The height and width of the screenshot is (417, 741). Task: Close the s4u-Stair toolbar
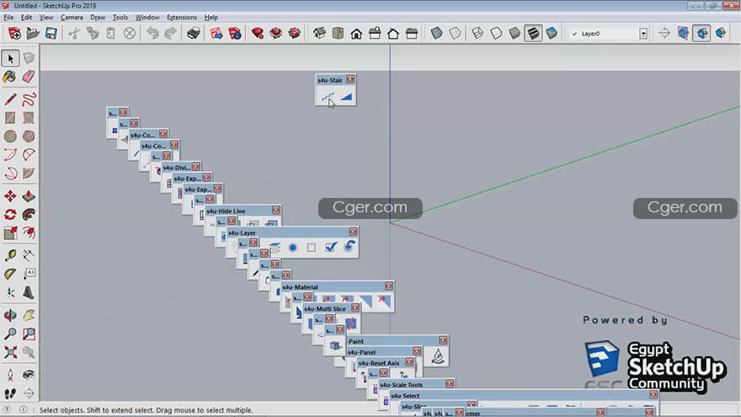[x=350, y=79]
